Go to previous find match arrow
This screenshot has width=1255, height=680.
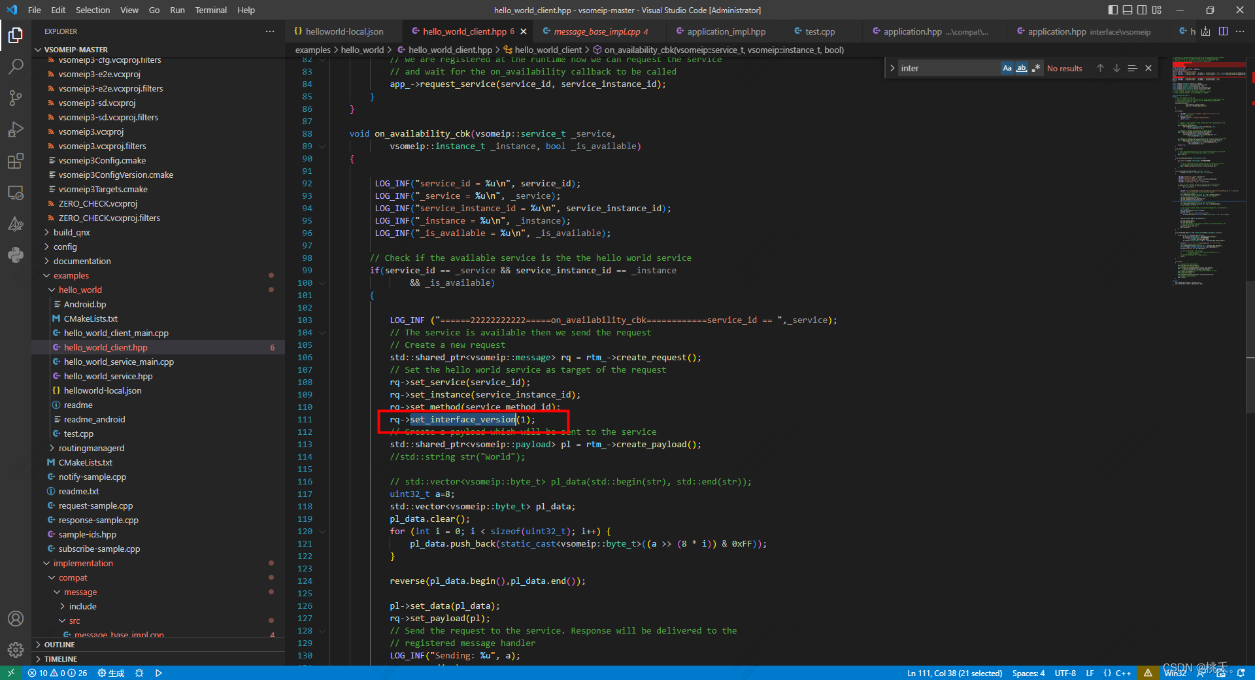coord(1100,68)
